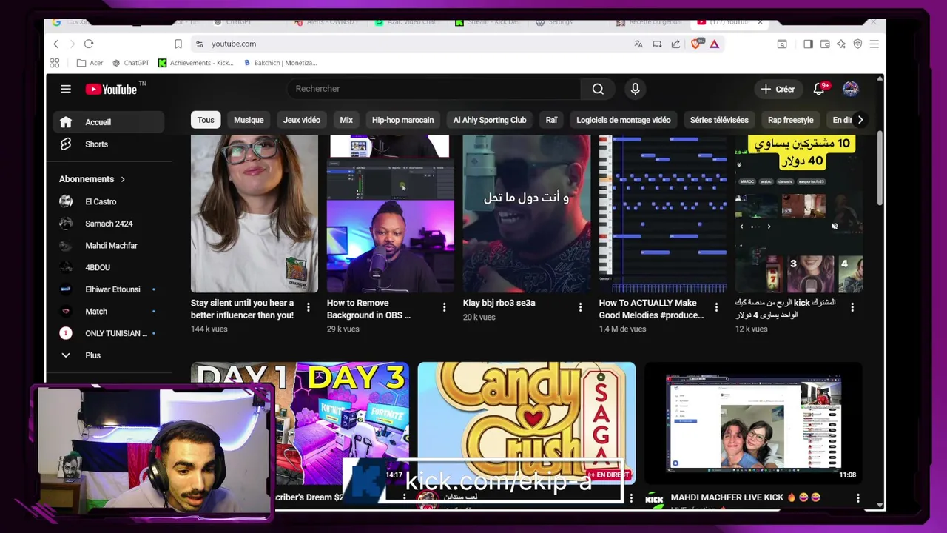This screenshot has width=947, height=533.
Task: Click the Rechercher search field
Action: (x=434, y=89)
